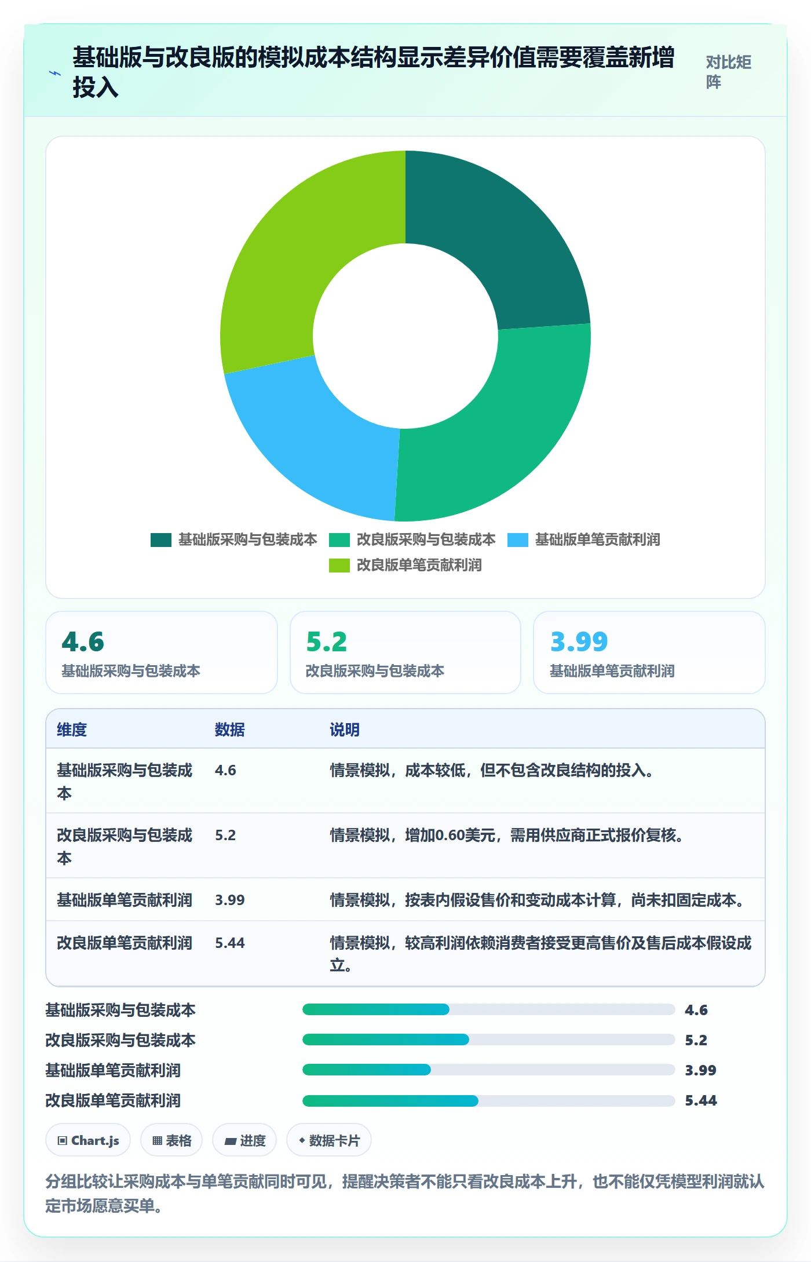Screen dimensions: 811x1262
Task: Click progress bar for 基础版采购与包装成本
Action: (x=488, y=1009)
